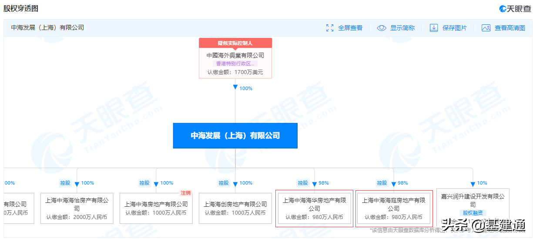Screen dimensions: 533x239
Task: Click the 香港特别行政区 region tag
Action: tap(235, 64)
